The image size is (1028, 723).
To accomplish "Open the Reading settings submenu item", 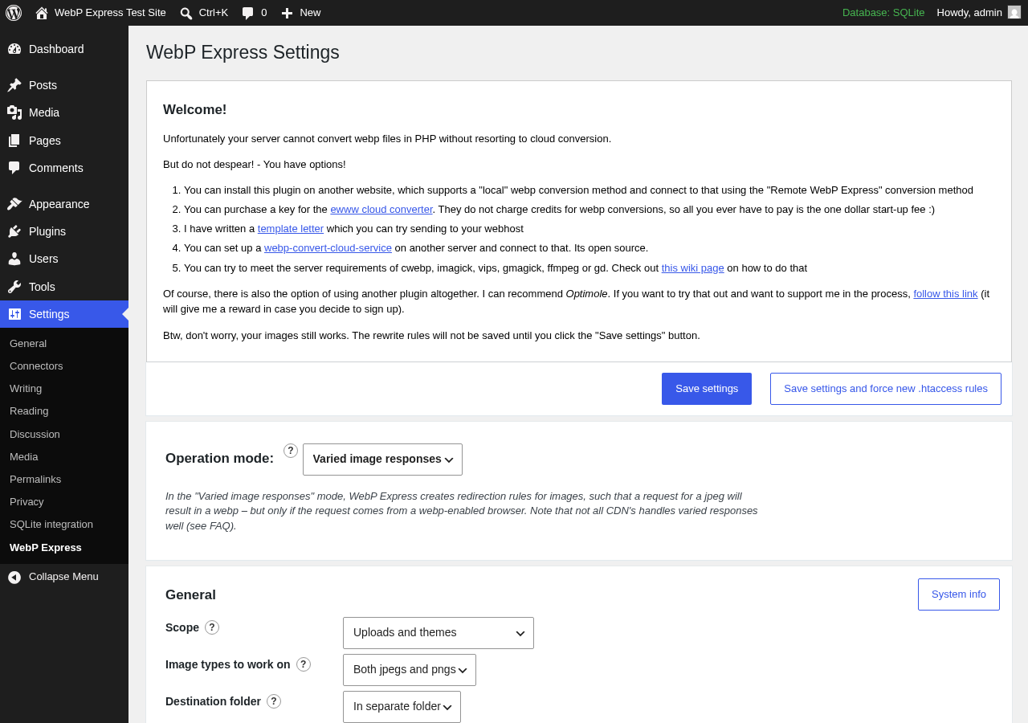I will (x=29, y=411).
